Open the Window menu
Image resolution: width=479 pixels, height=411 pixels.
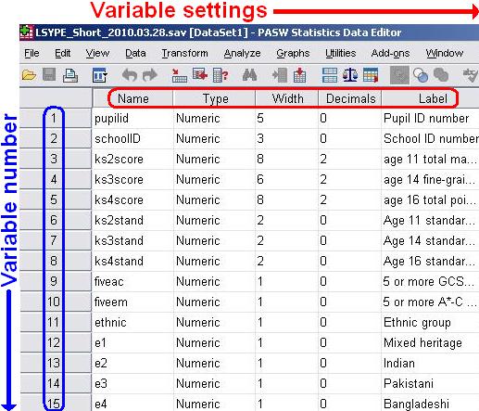coord(445,53)
